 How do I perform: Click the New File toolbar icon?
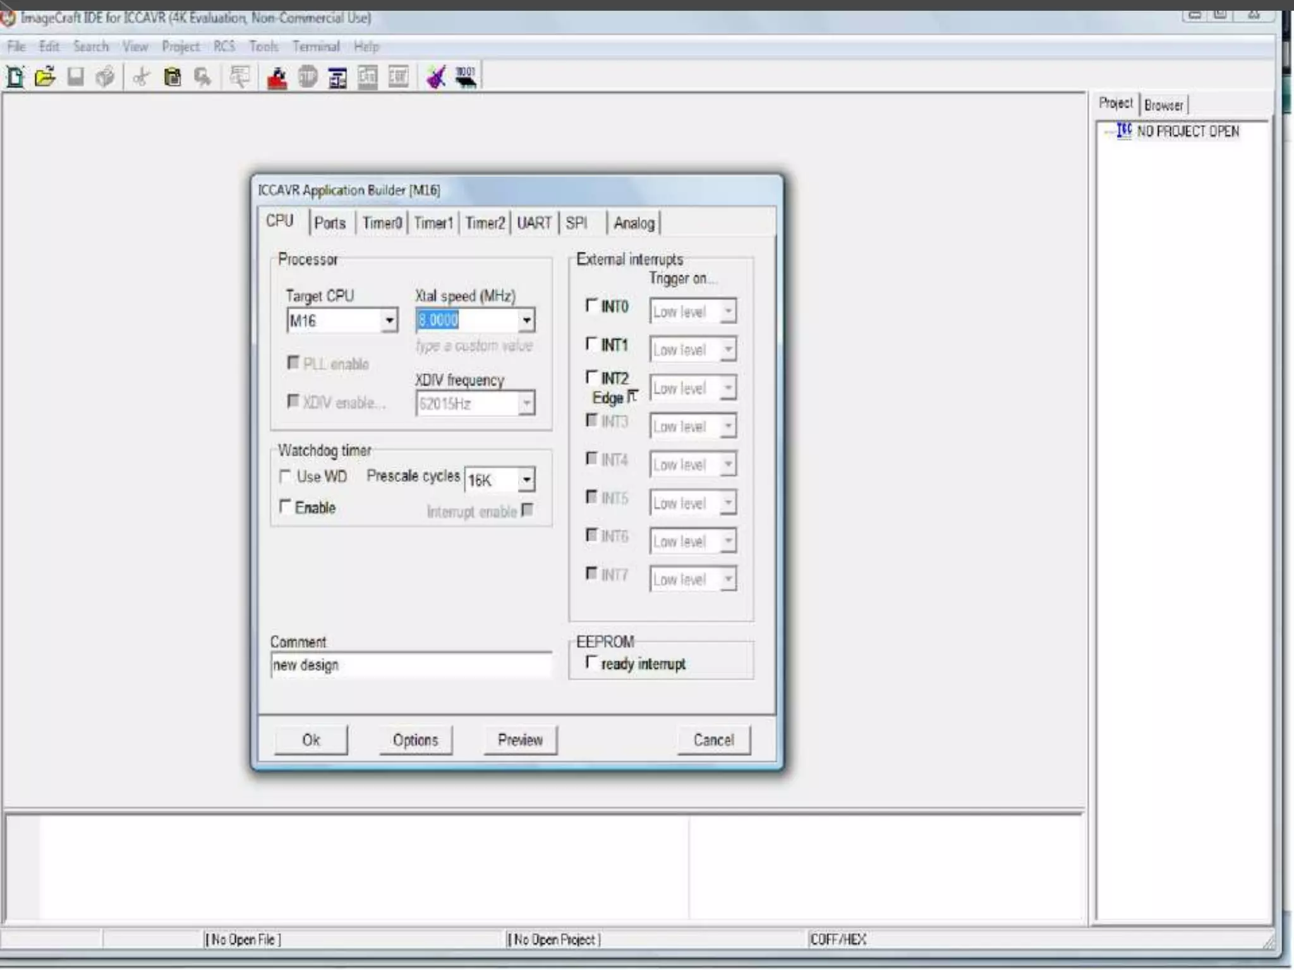point(15,77)
